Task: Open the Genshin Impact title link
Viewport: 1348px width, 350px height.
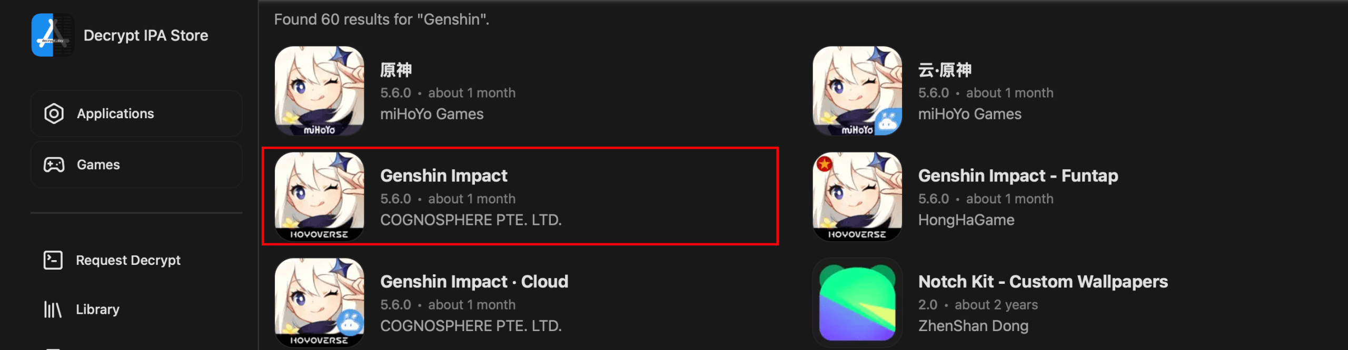Action: click(443, 176)
